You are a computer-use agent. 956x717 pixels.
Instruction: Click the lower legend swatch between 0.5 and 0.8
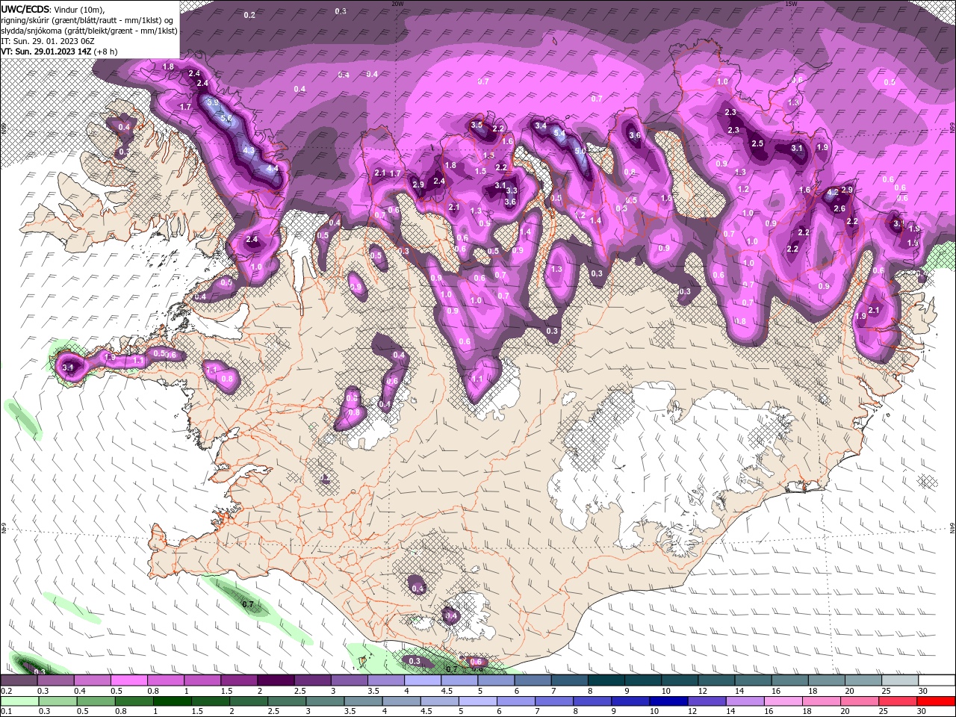pyautogui.click(x=96, y=701)
